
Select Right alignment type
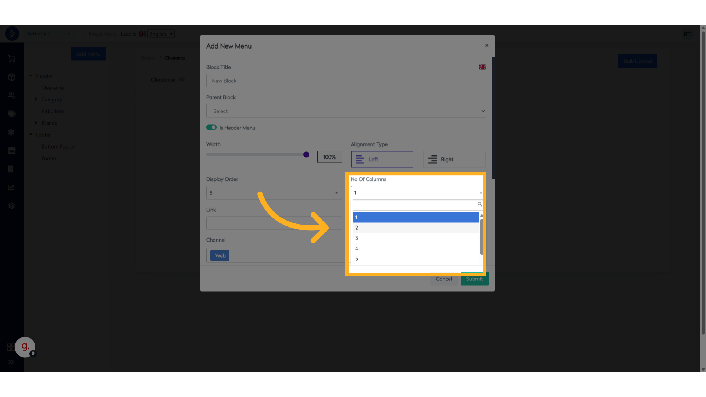(454, 159)
